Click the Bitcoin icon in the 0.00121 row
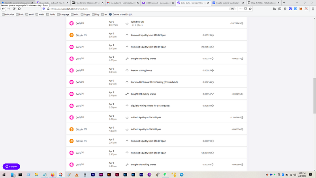 pos(71,35)
